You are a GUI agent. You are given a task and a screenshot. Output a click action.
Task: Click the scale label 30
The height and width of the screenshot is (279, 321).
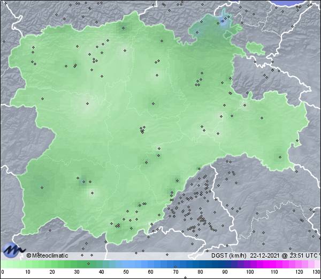tap(77, 272)
